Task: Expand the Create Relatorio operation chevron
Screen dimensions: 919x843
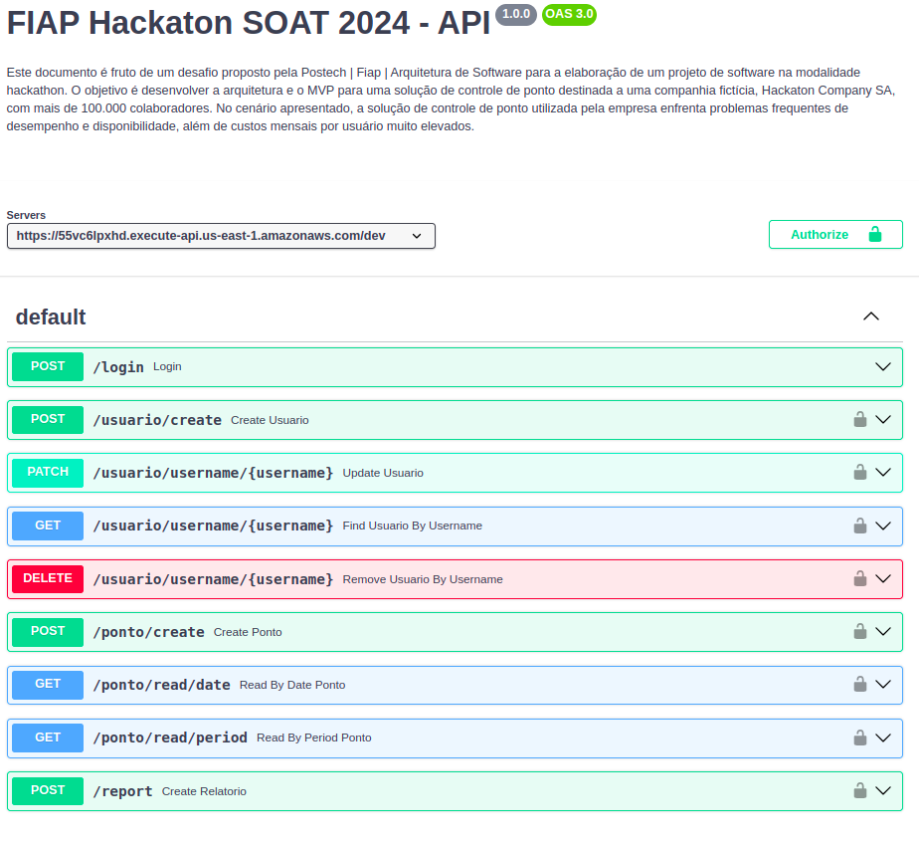Action: click(882, 790)
